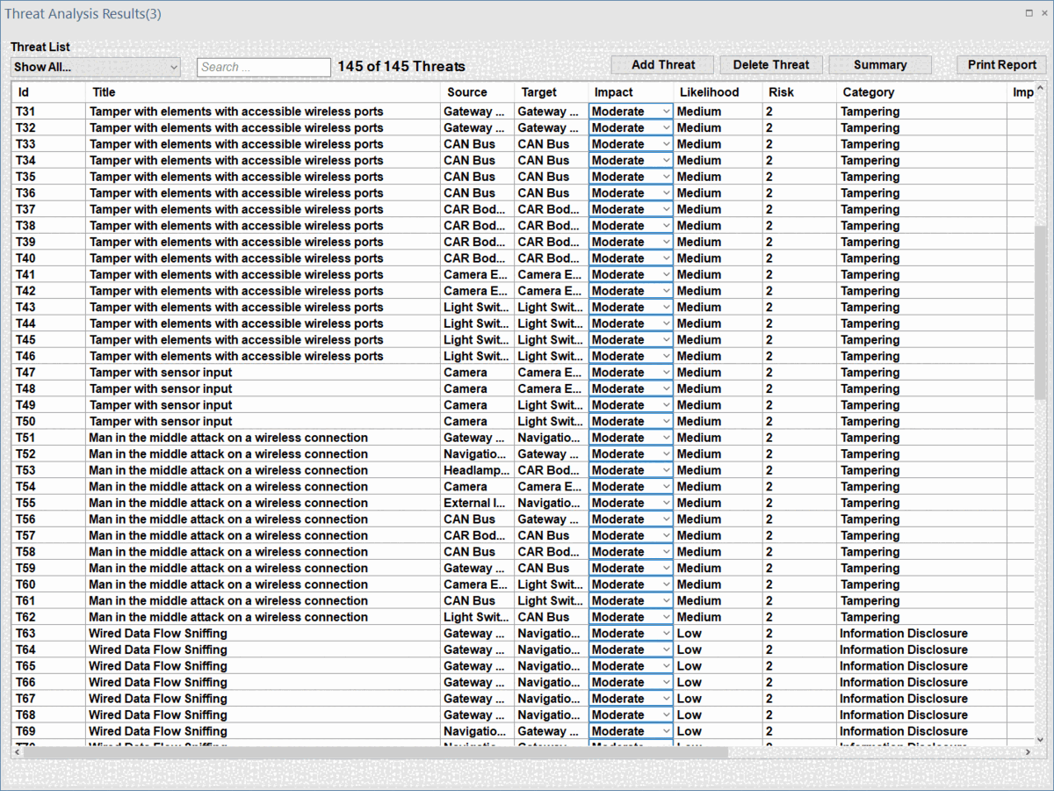Screen dimensions: 1054x791
Task: Sort by the Likelihood column header
Action: (709, 92)
